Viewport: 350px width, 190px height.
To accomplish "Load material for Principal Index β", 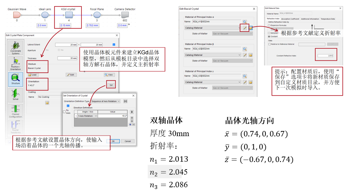I will click(x=250, y=55).
